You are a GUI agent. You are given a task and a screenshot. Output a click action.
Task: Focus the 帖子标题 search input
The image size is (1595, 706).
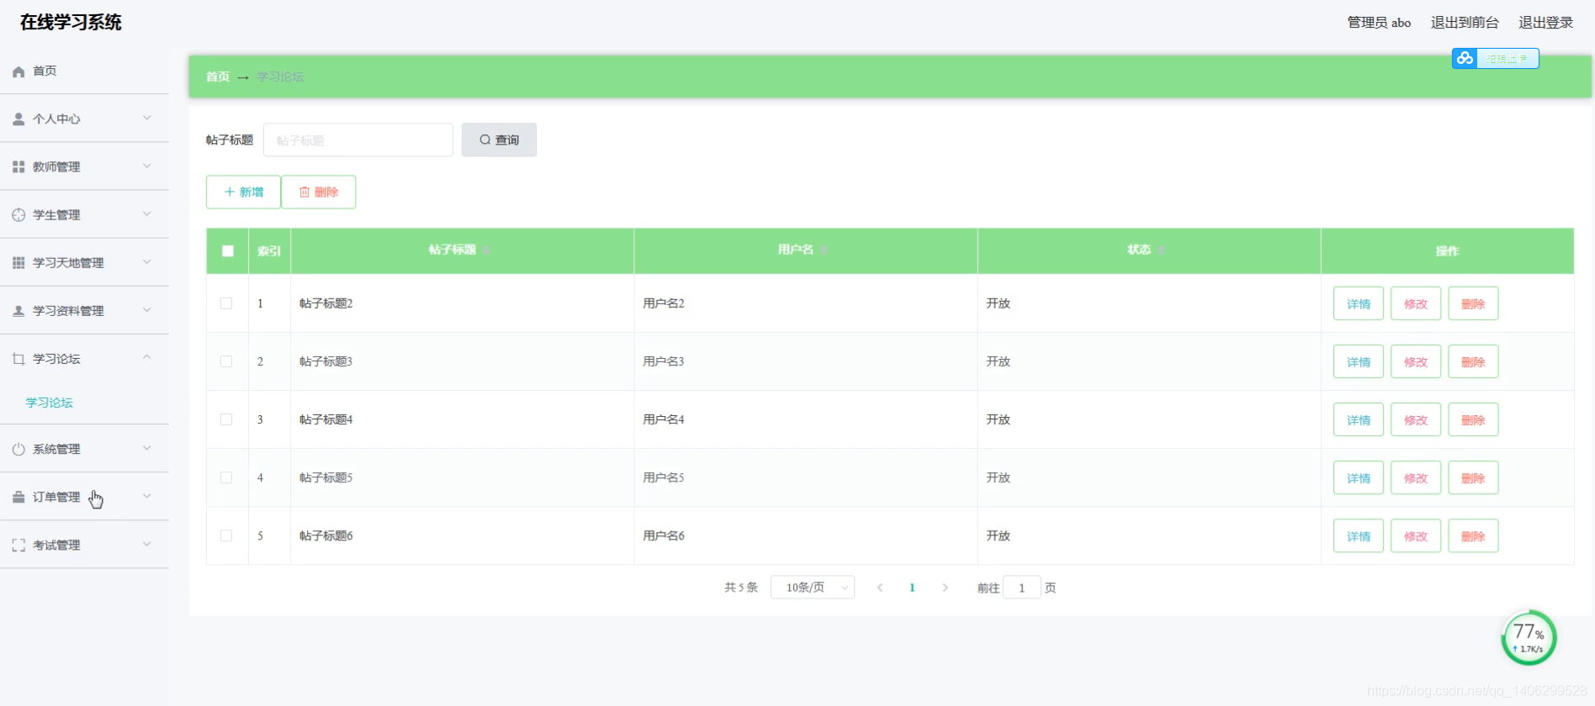coord(358,140)
